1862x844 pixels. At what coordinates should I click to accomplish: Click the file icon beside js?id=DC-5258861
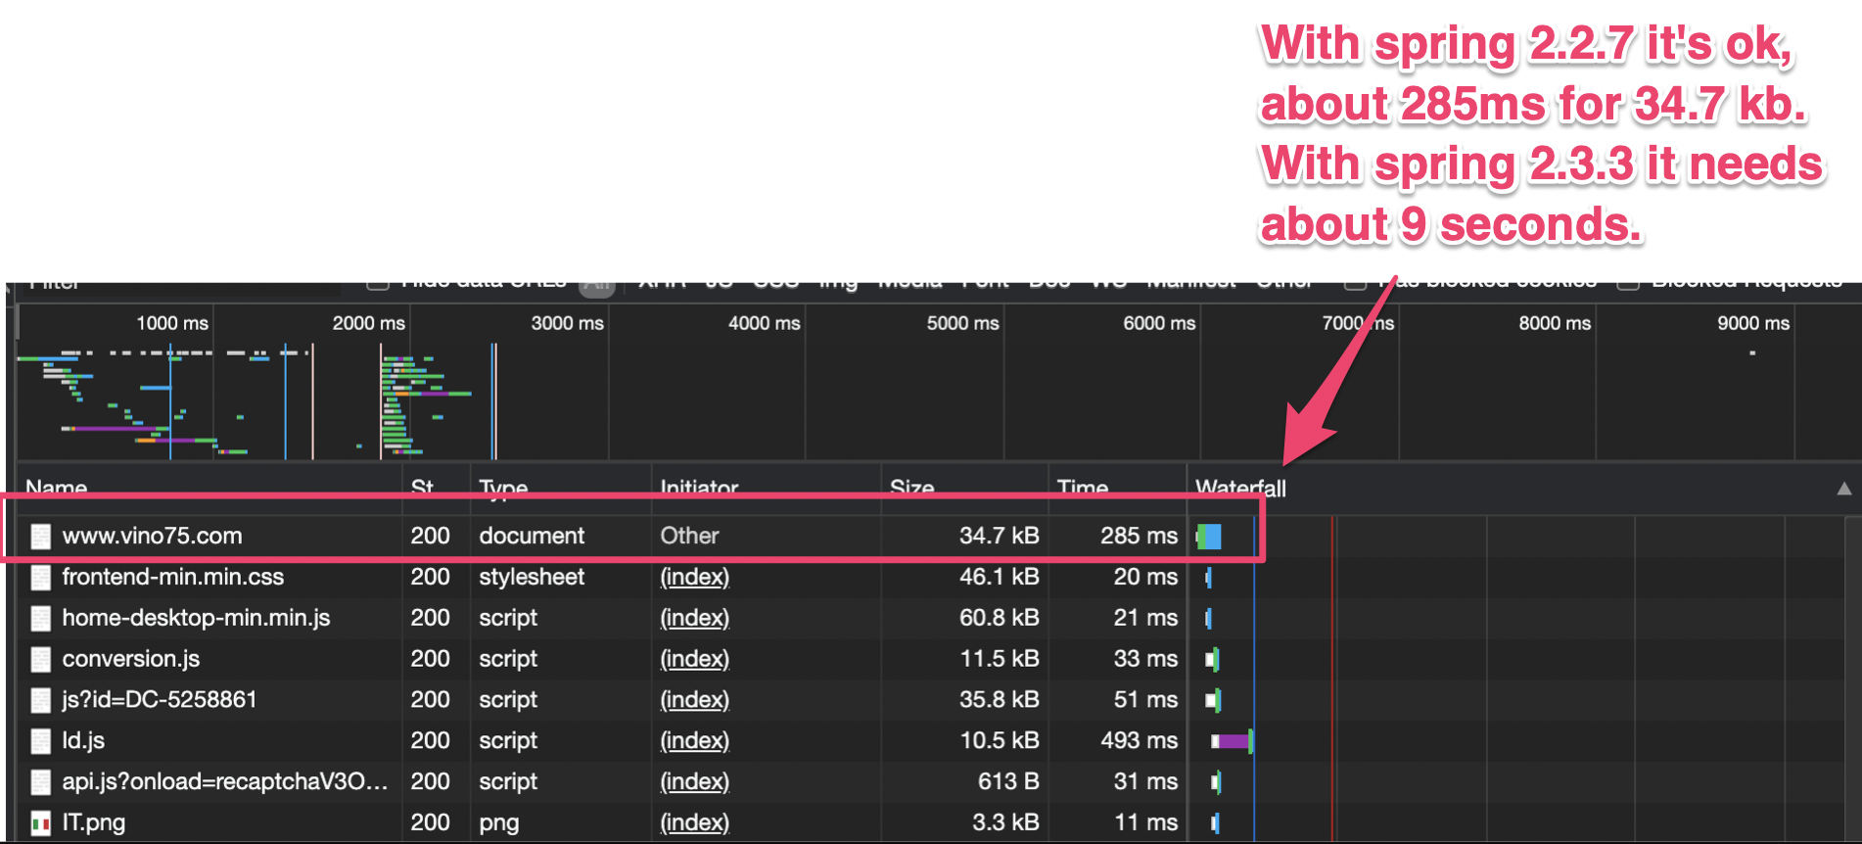click(x=40, y=700)
